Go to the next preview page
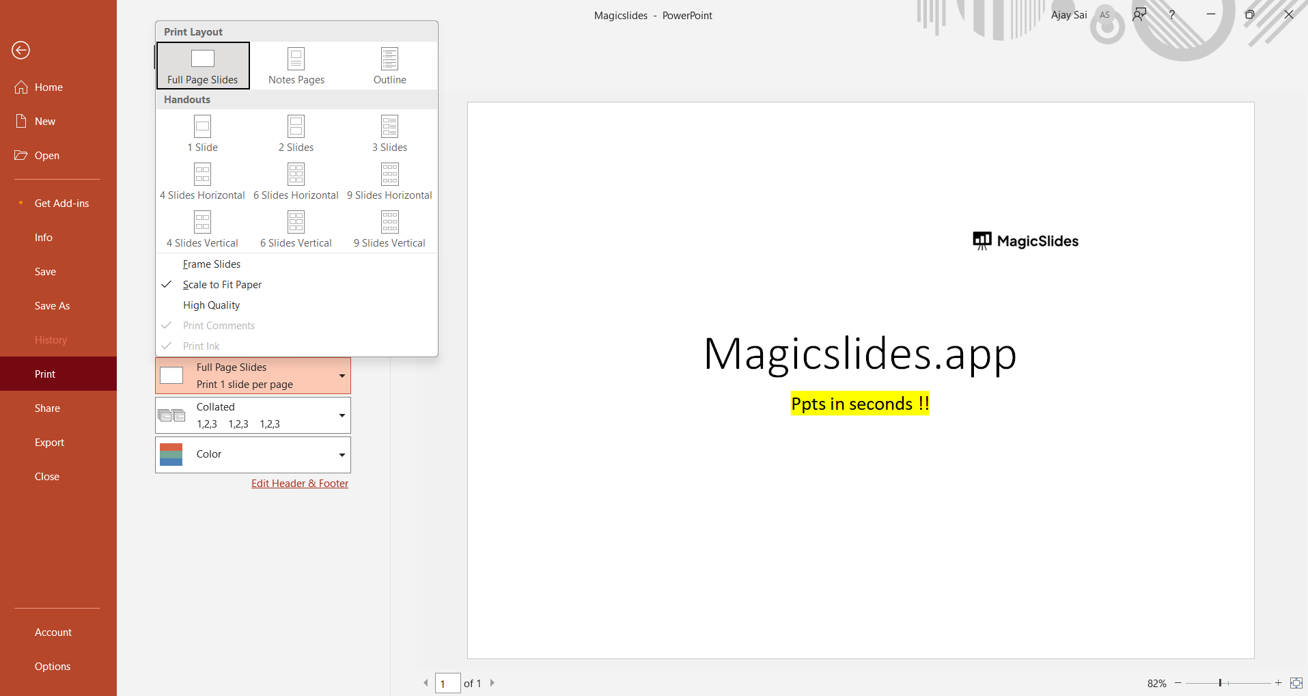 [492, 683]
